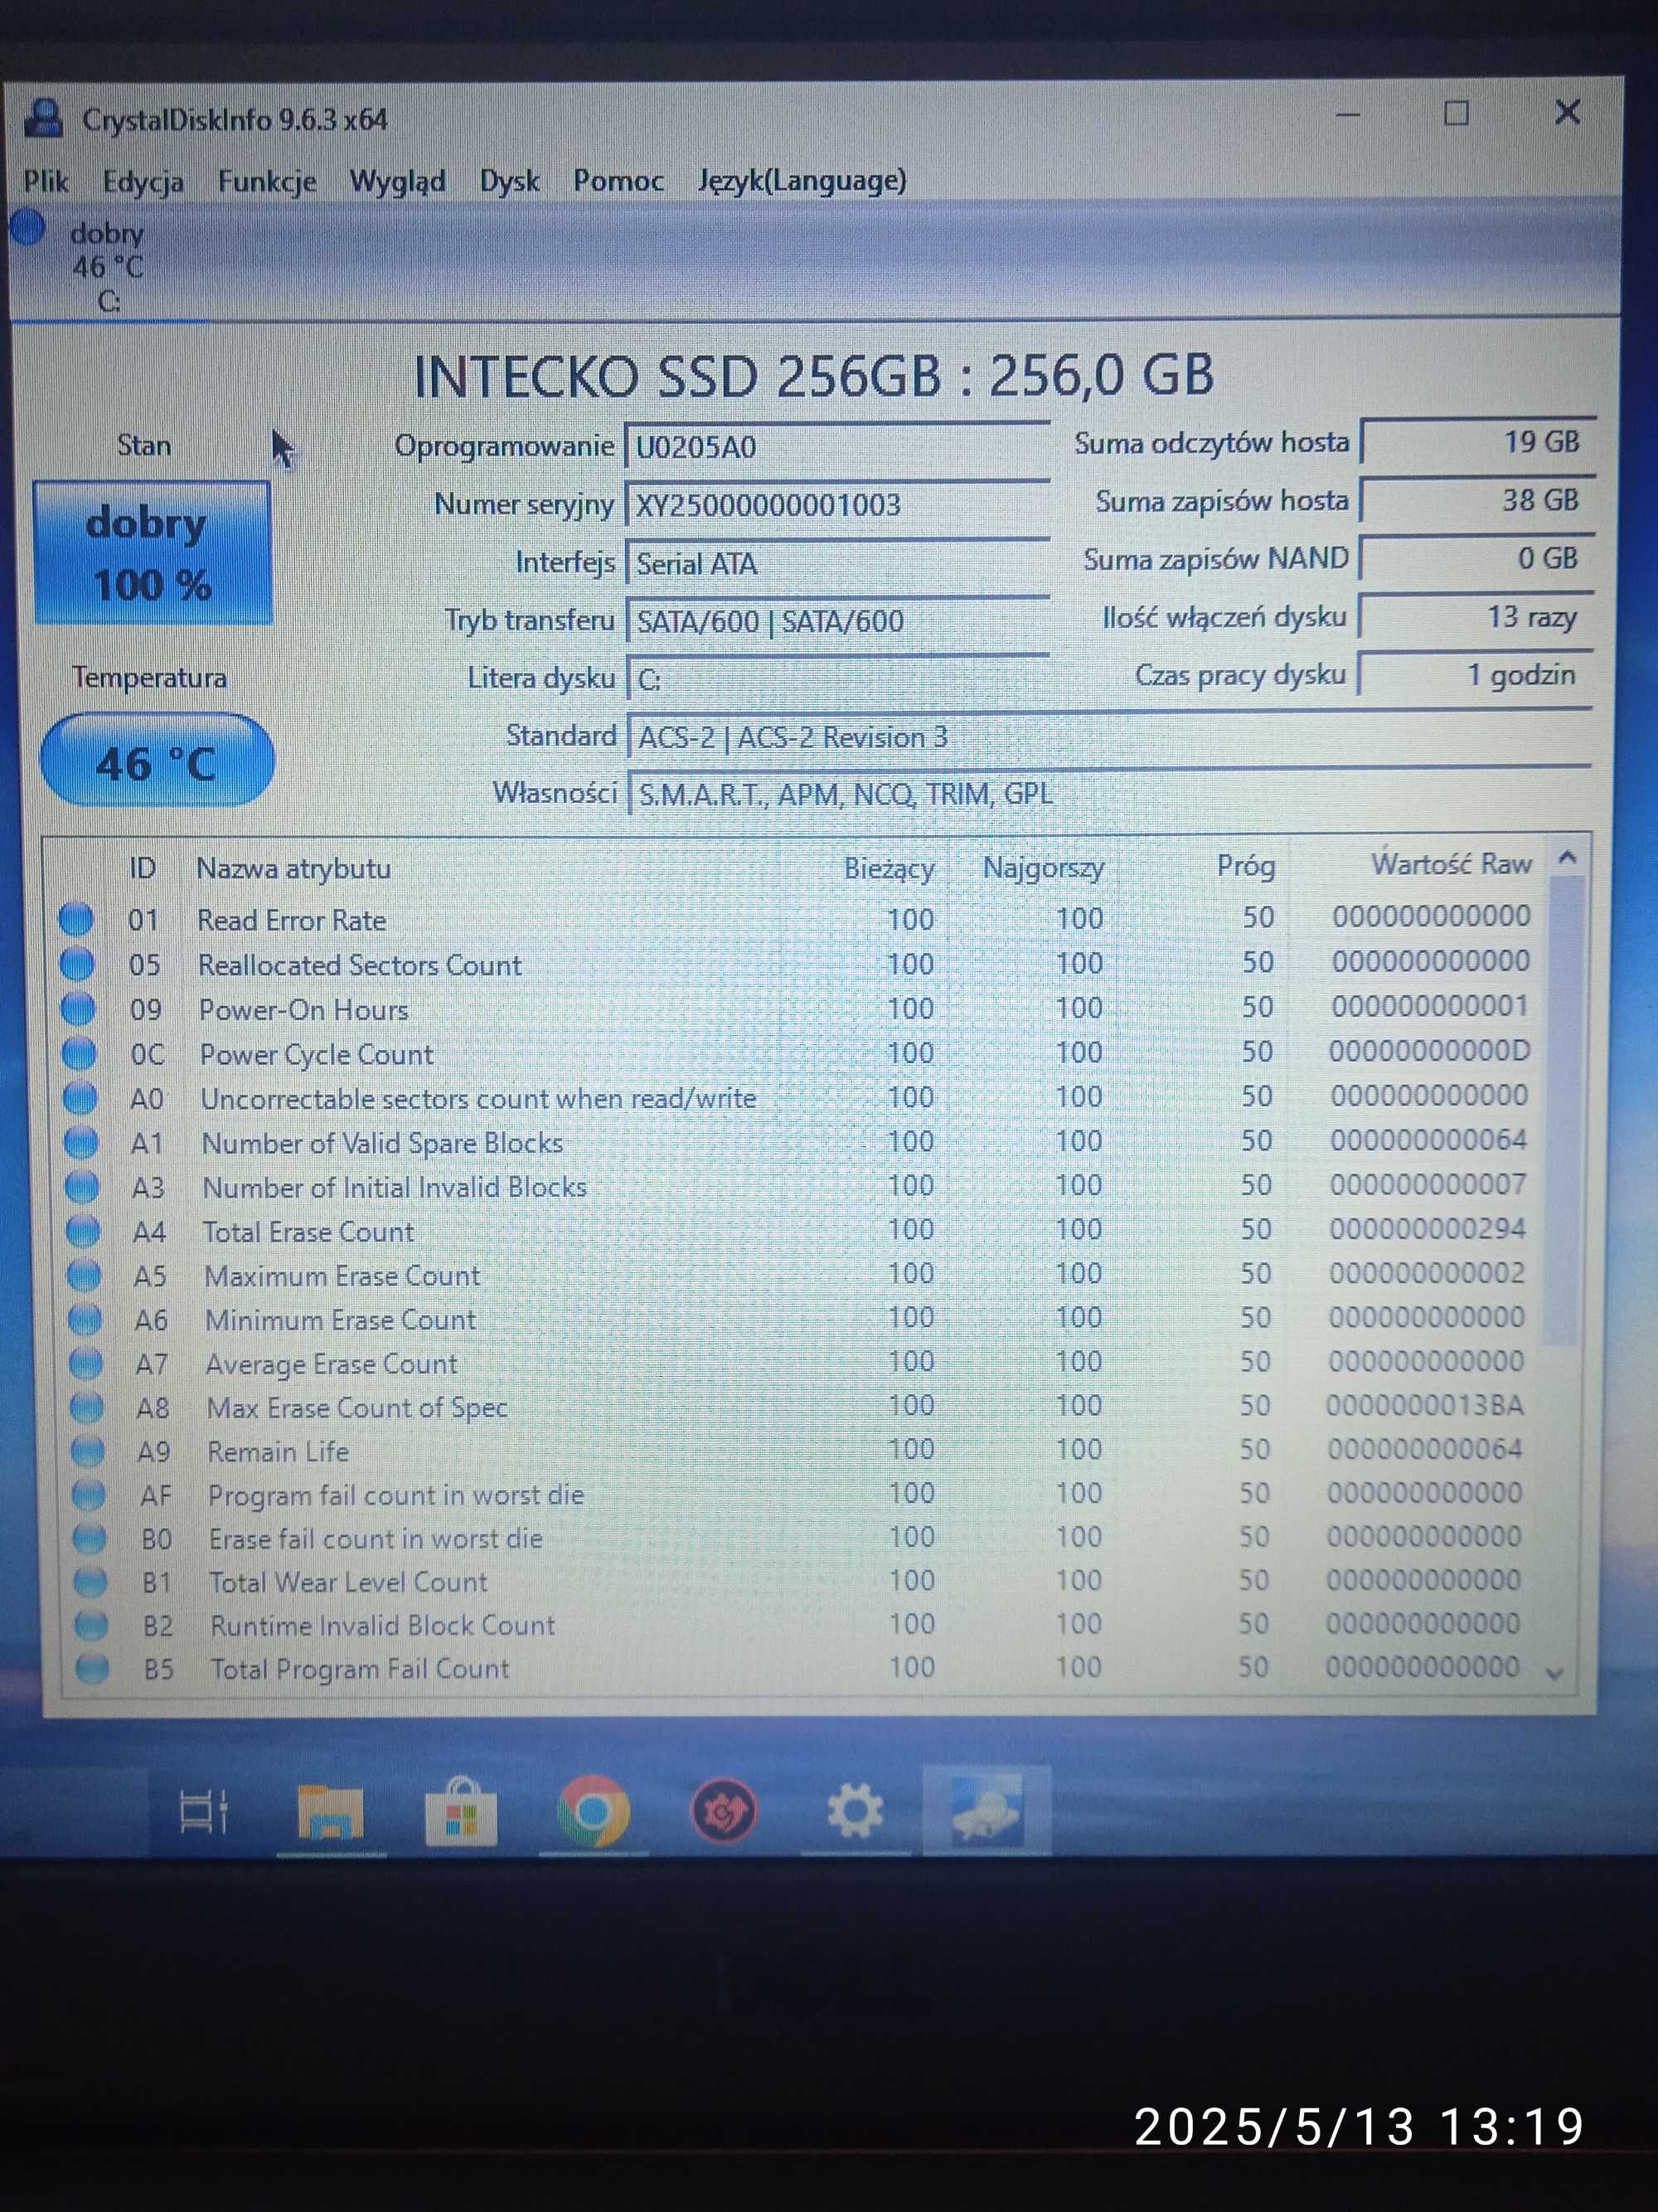The image size is (1658, 2212).
Task: Open the Pomoc menu
Action: click(618, 181)
